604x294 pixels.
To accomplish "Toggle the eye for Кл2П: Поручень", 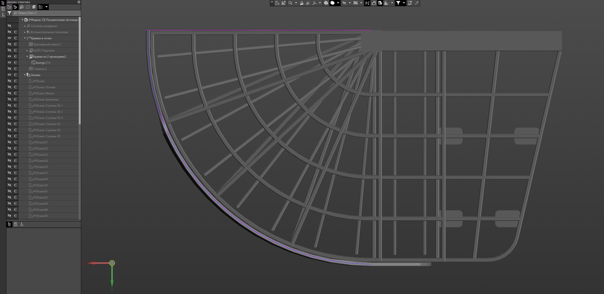I will [x=9, y=50].
